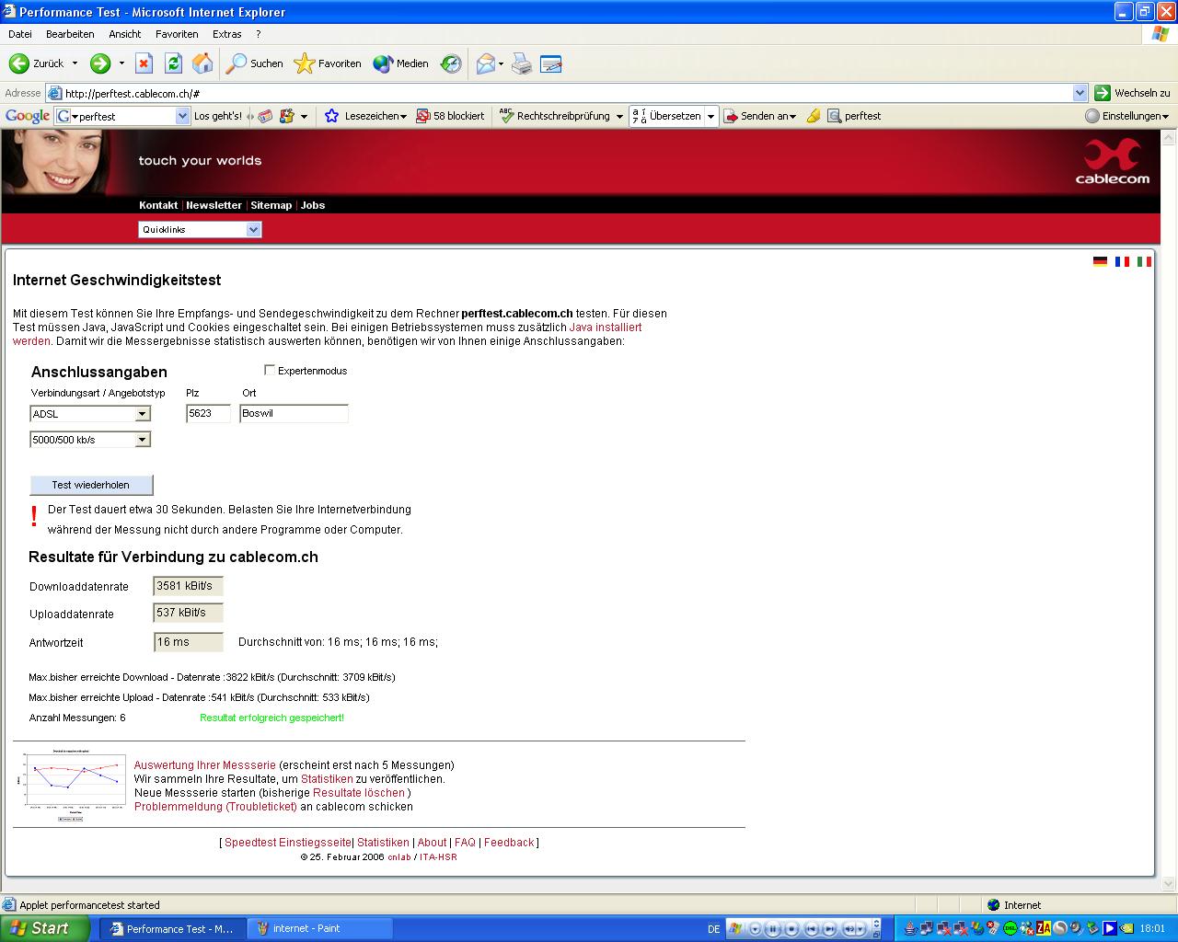Viewport: 1178px width, 942px height.
Task: Select the French flag language icon
Action: pos(1122,262)
